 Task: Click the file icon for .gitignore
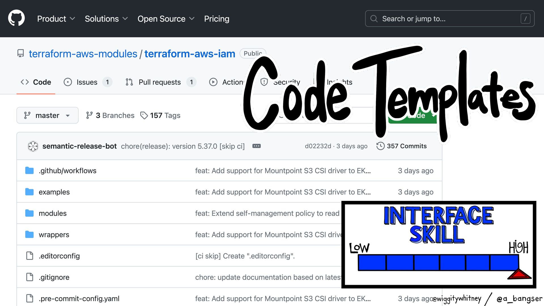(x=29, y=277)
